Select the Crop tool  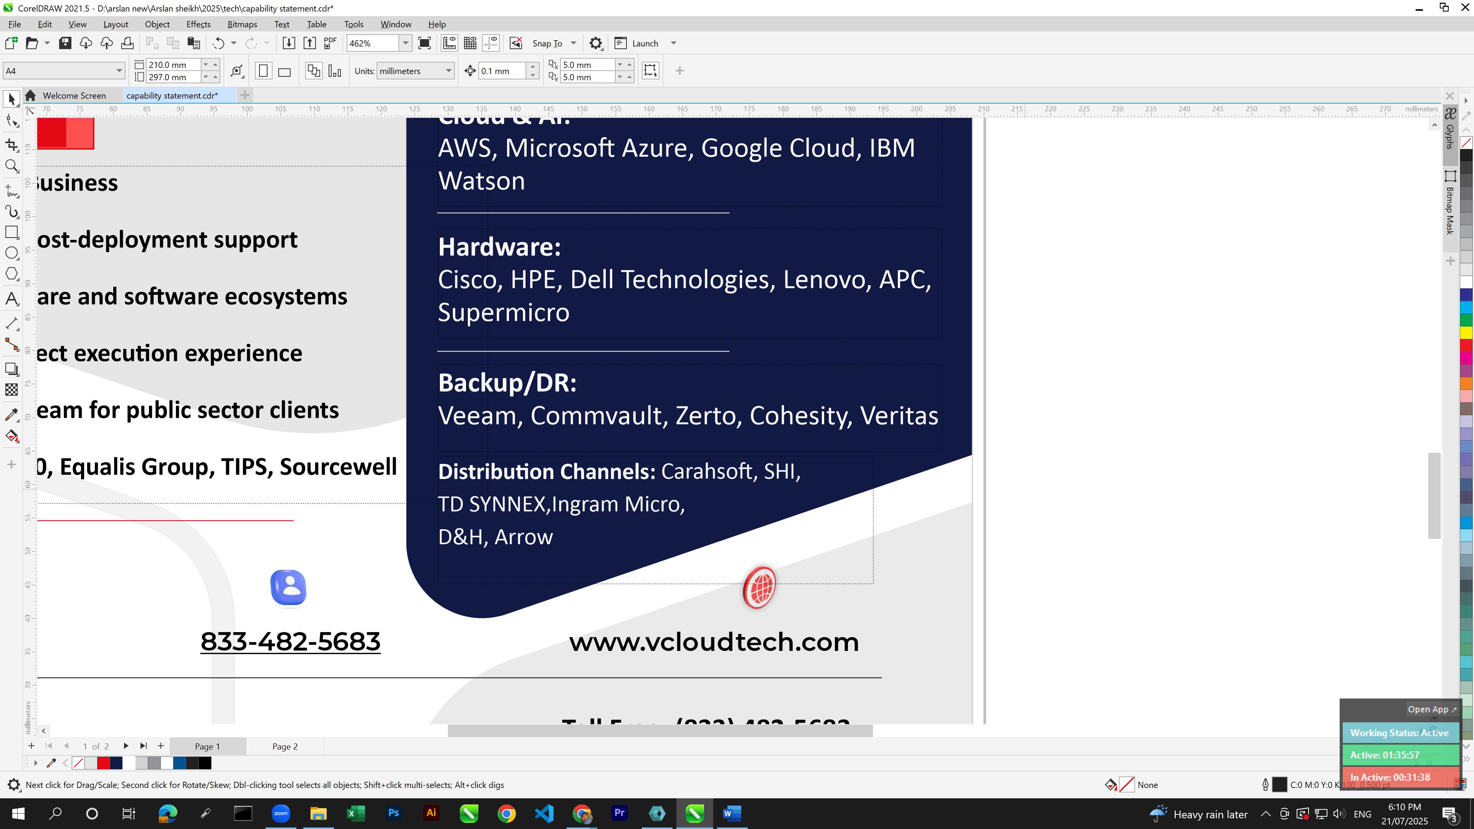pyautogui.click(x=12, y=144)
